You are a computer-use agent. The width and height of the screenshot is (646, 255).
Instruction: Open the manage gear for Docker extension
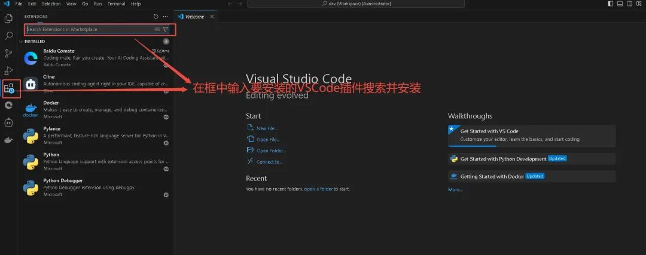point(166,117)
